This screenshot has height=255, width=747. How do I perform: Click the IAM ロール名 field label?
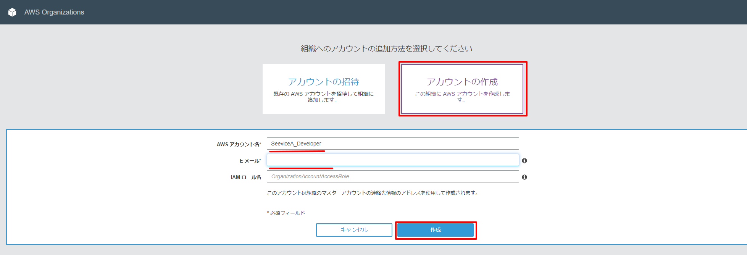point(246,177)
